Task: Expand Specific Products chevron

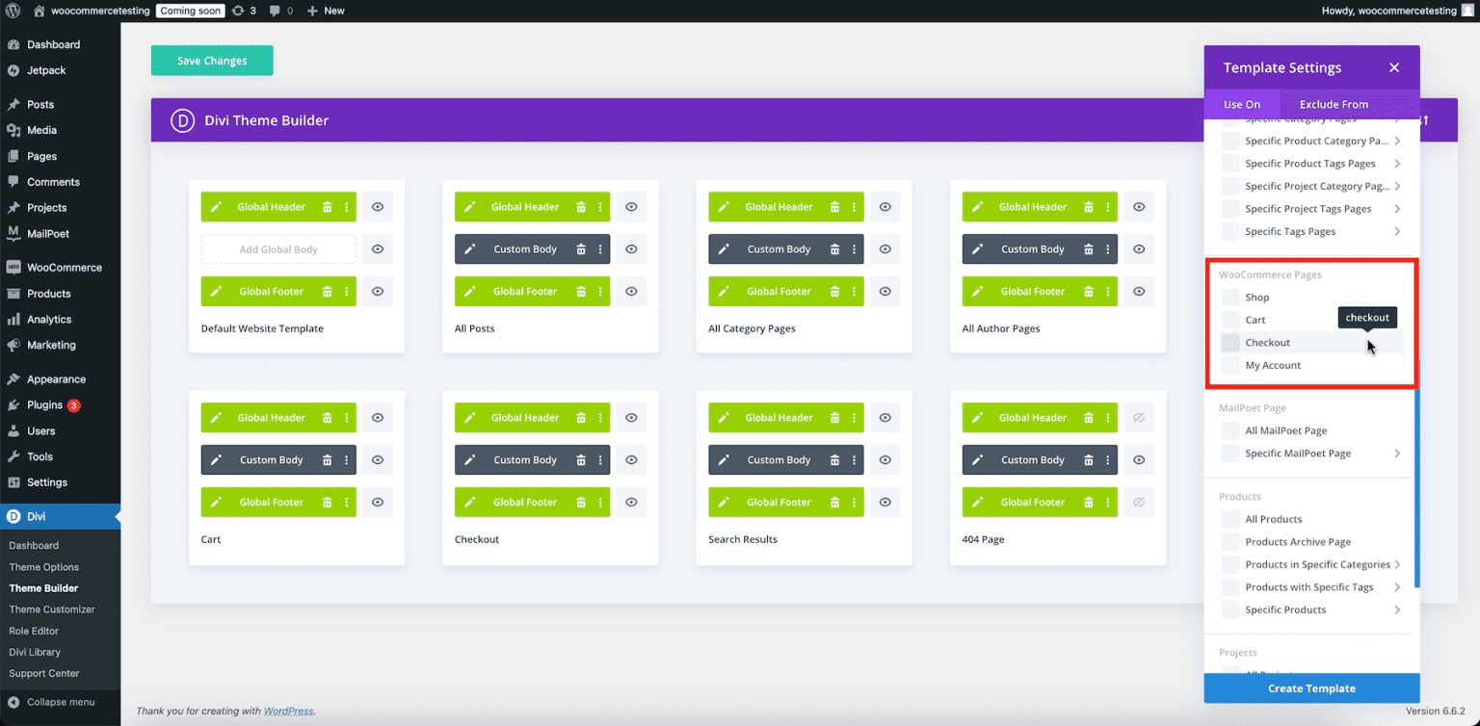Action: (x=1397, y=609)
